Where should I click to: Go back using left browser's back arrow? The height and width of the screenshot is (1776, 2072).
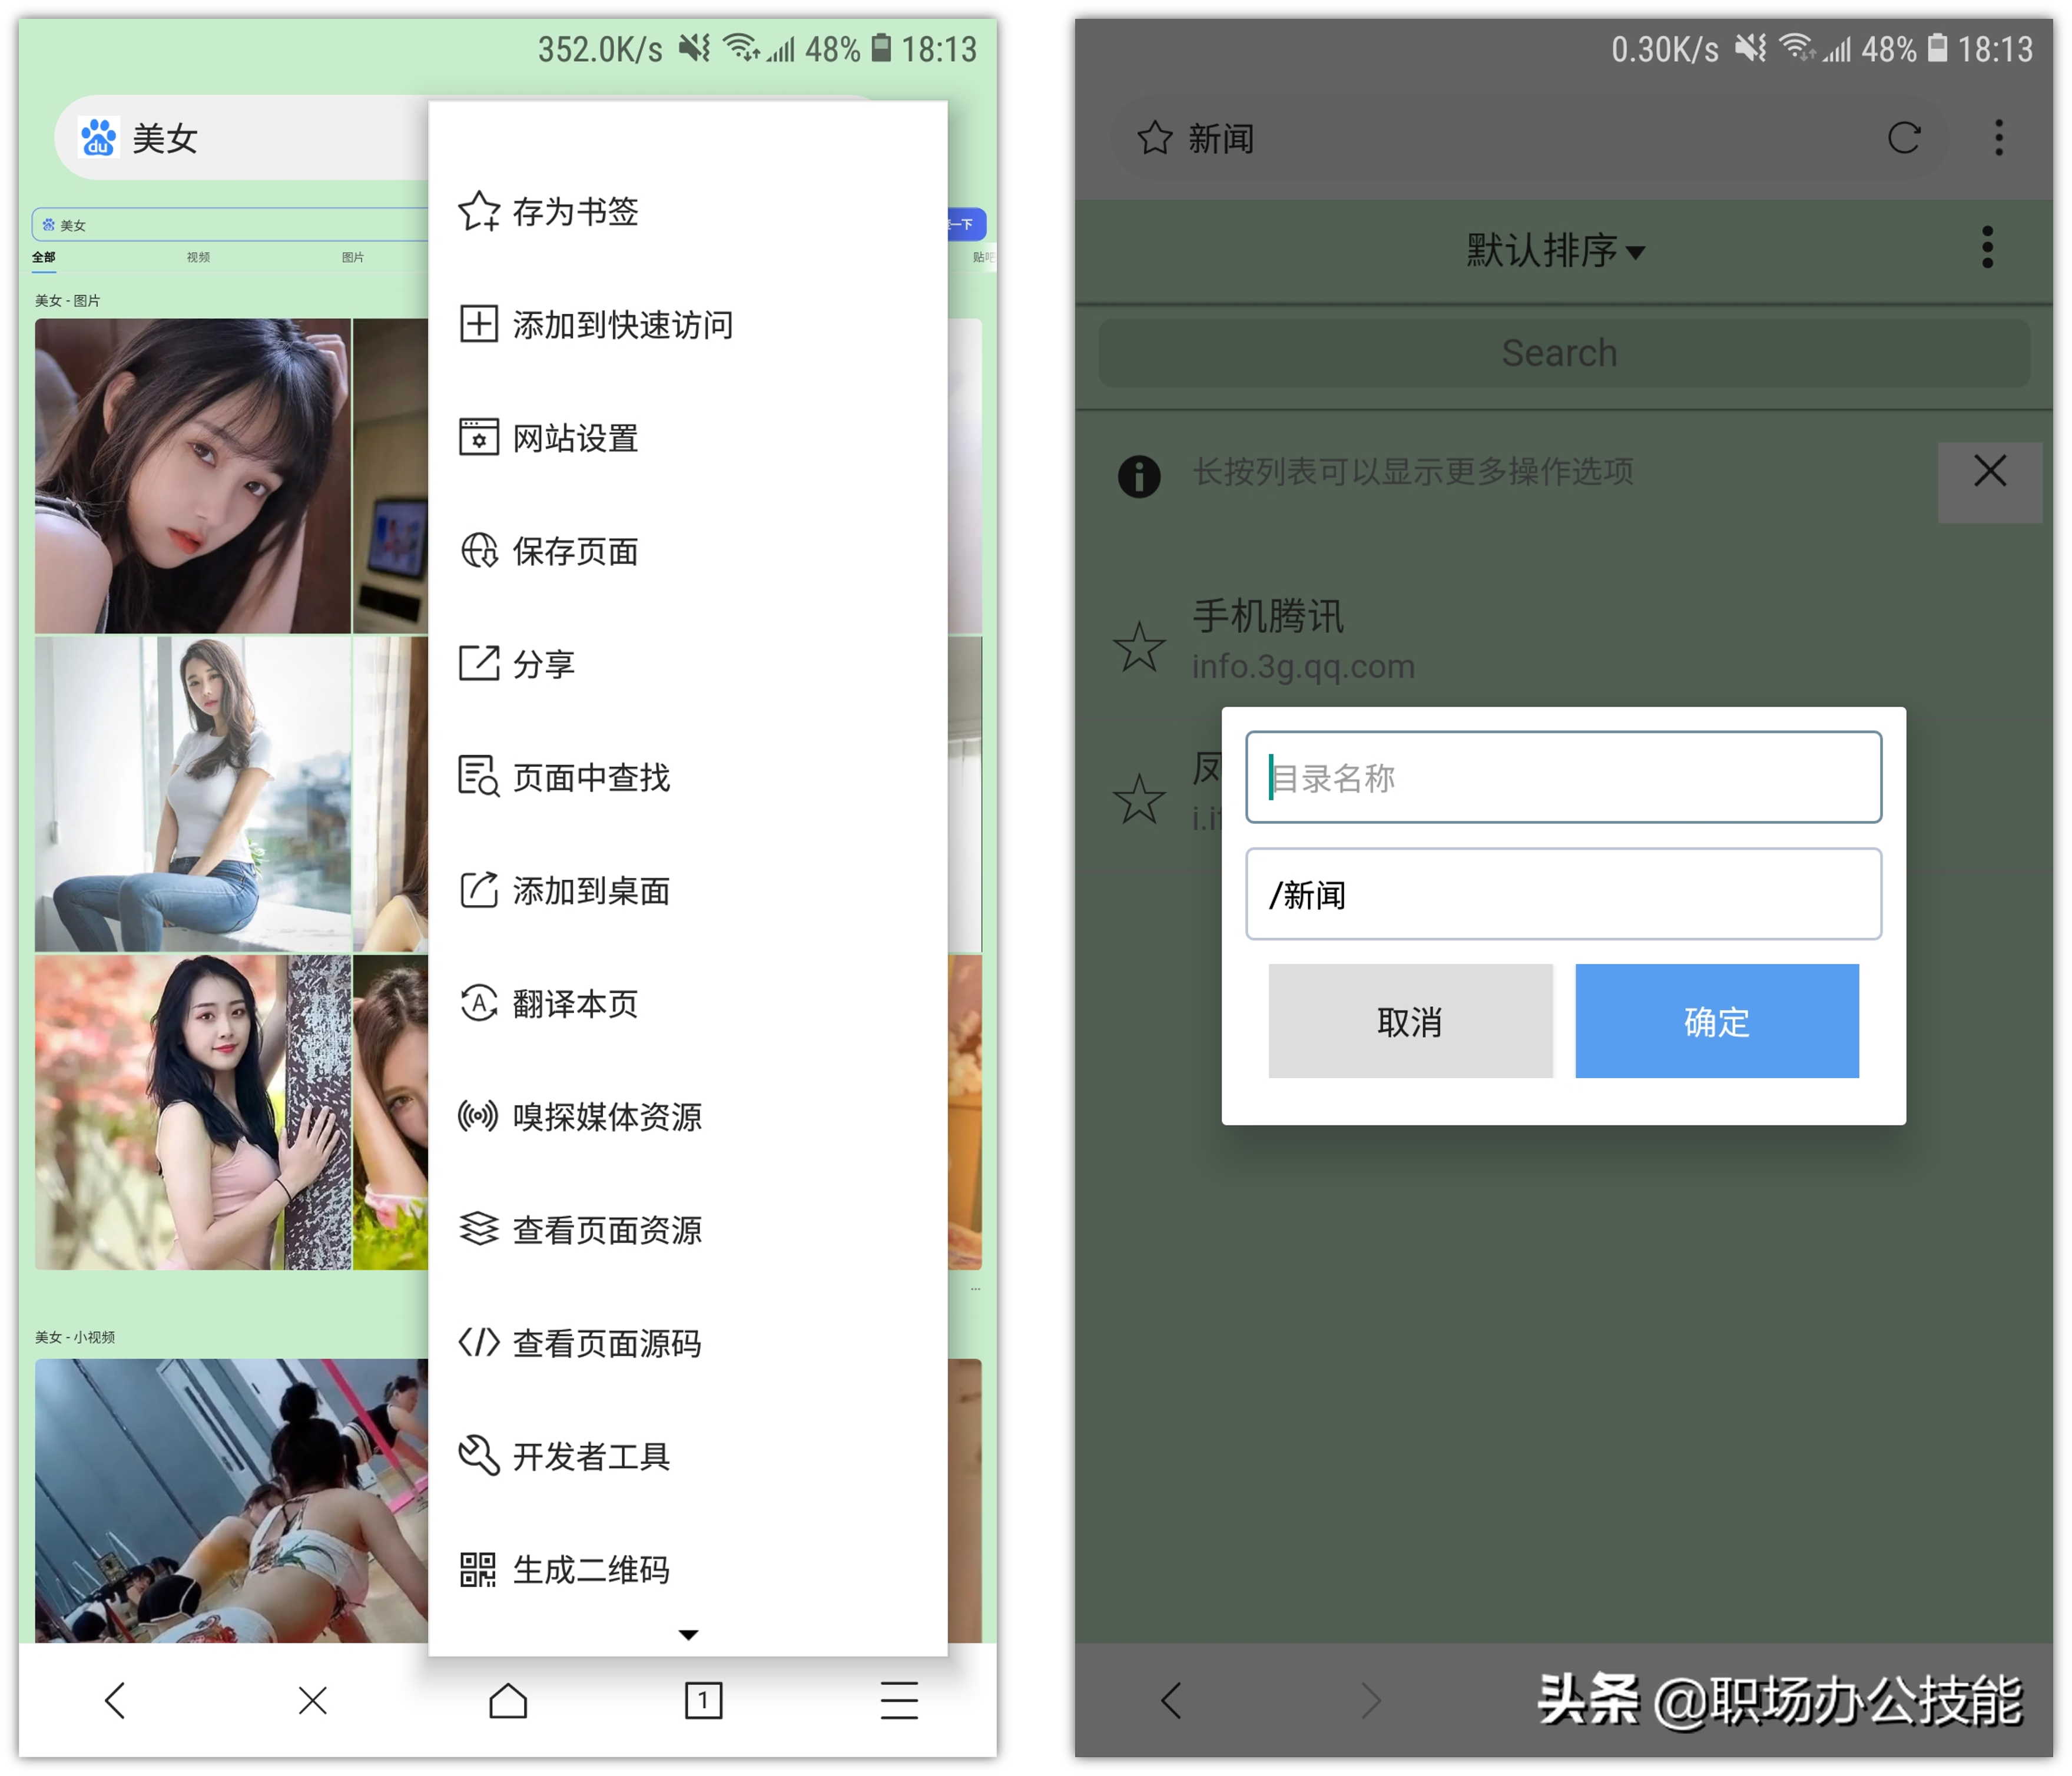pos(116,1699)
